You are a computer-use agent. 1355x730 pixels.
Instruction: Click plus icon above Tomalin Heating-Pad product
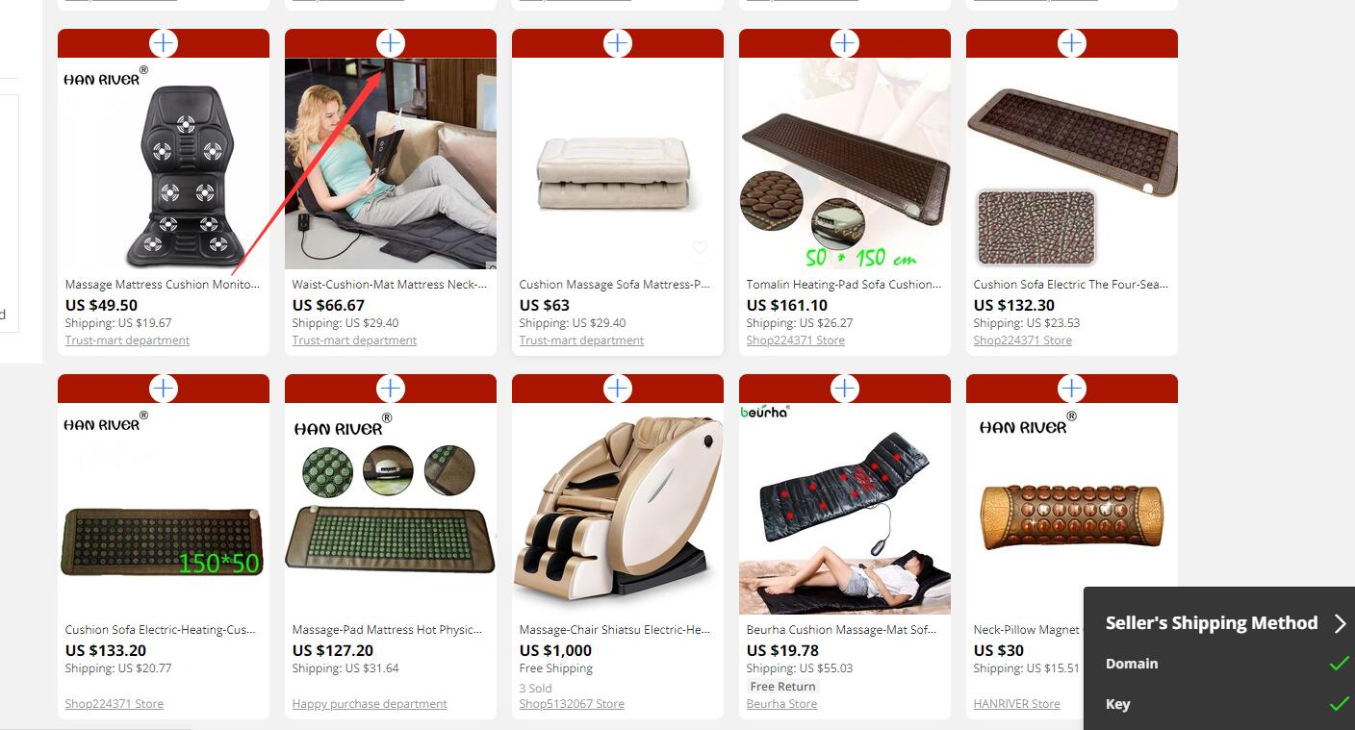click(845, 42)
